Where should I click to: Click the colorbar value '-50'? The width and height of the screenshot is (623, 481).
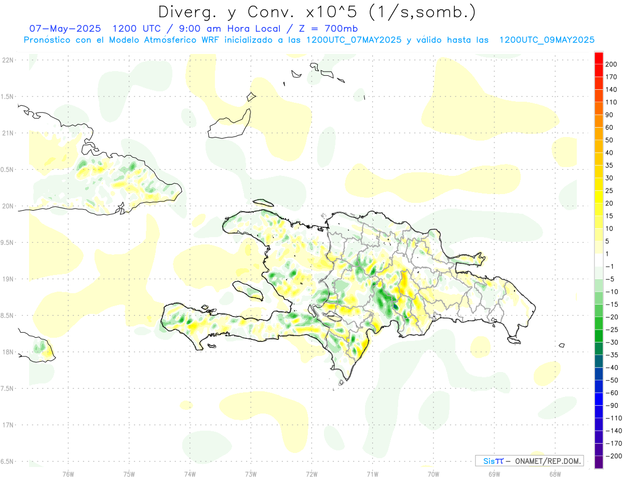point(612,380)
